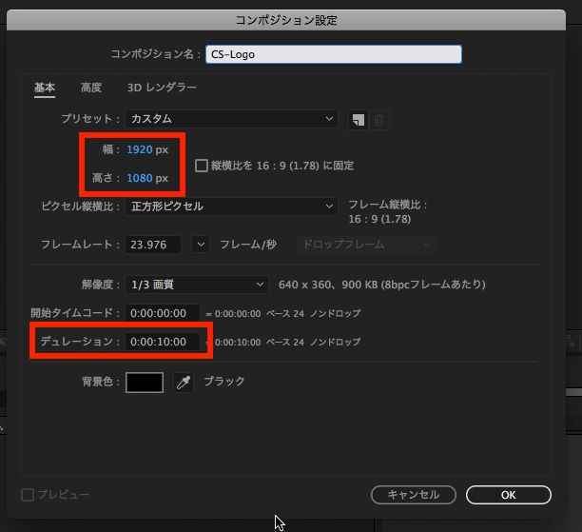Open the ドロップフレーム dropdown
Image resolution: width=582 pixels, height=532 pixels.
coord(365,245)
